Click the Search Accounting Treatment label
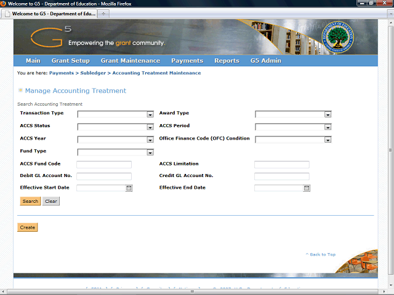394x295 pixels. pos(50,104)
